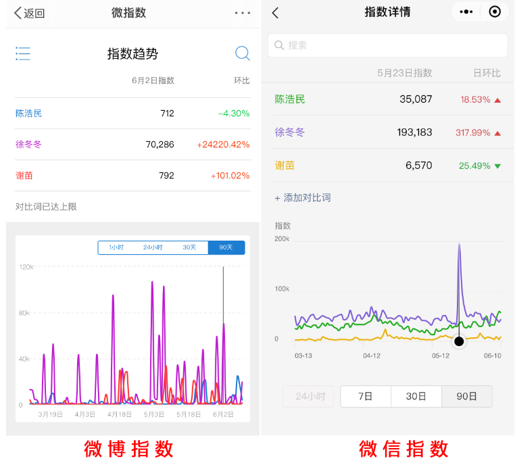
Task: Click the -4.30% change value
Action: tap(234, 114)
